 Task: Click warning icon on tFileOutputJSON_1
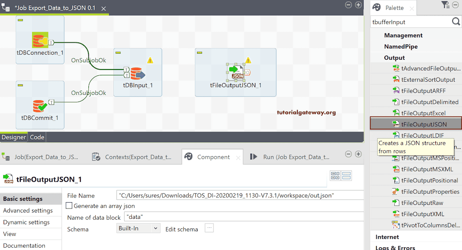point(248,60)
